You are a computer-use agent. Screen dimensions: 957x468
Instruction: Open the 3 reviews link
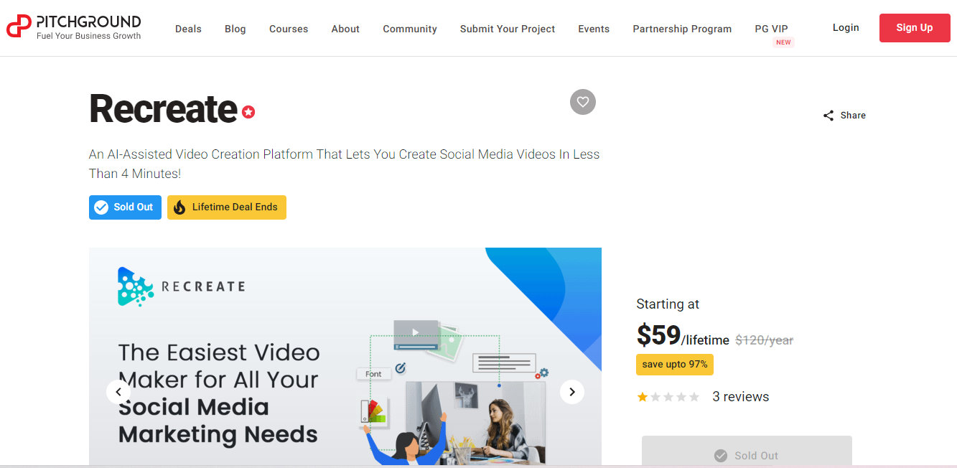(x=740, y=397)
